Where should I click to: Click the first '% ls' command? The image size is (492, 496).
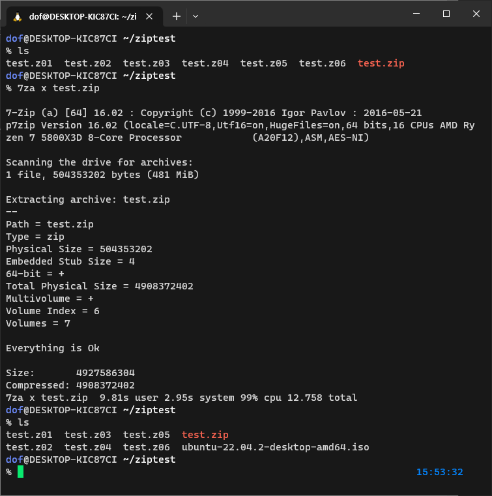point(18,51)
